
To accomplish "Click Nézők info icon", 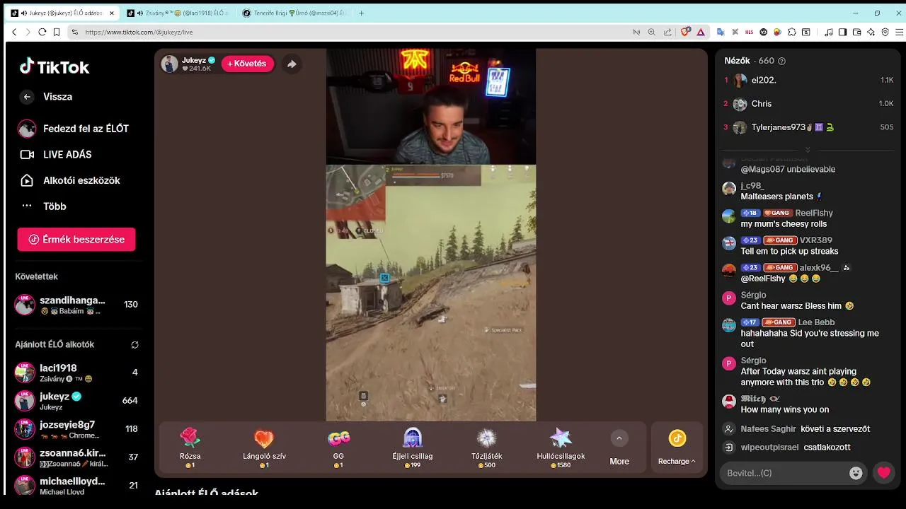I will pos(781,62).
